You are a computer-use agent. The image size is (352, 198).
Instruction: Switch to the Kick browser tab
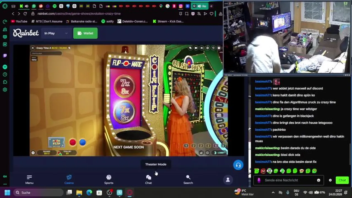point(21,6)
